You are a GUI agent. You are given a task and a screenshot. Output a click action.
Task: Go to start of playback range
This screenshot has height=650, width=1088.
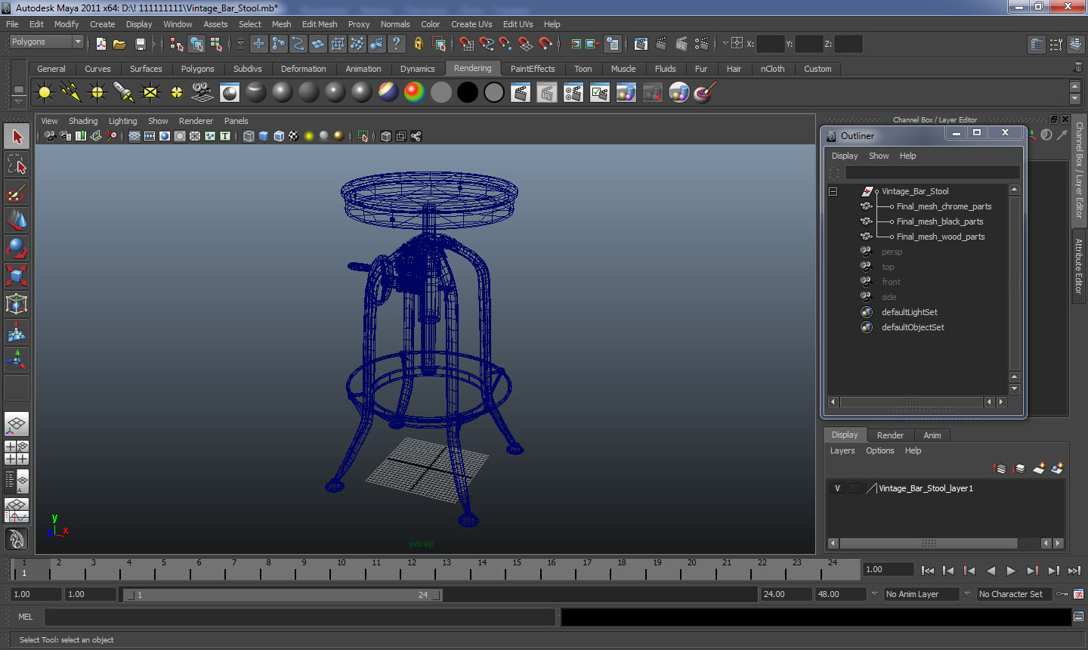[928, 571]
